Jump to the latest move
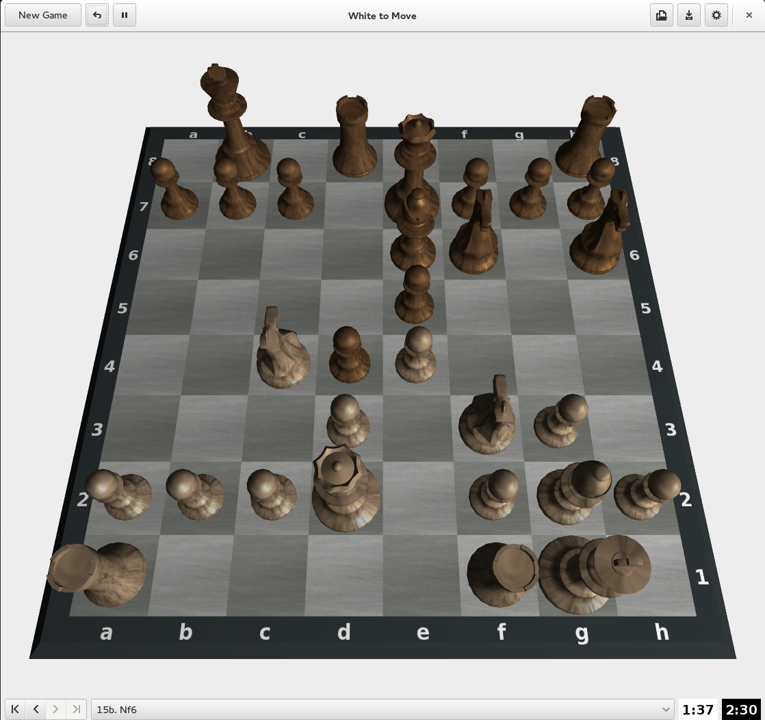Image resolution: width=765 pixels, height=720 pixels. (77, 709)
